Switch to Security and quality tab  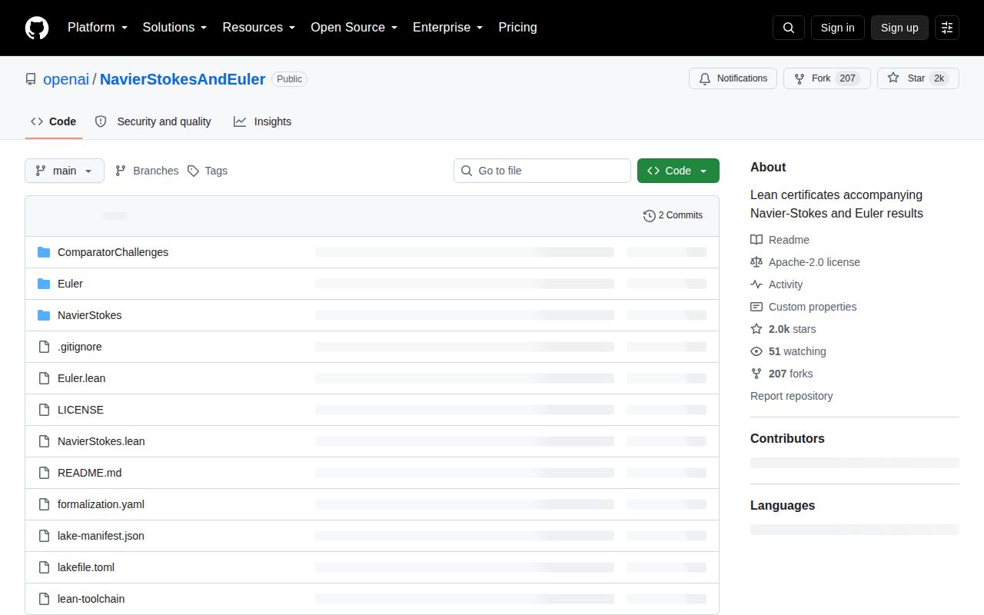pos(153,121)
